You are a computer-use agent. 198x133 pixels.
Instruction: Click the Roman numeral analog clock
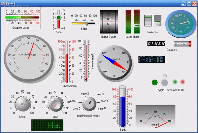click(x=181, y=24)
